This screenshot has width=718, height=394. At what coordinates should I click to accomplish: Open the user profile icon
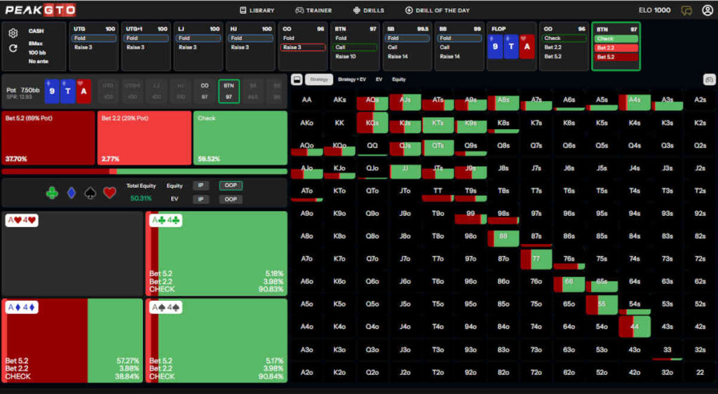pos(707,11)
